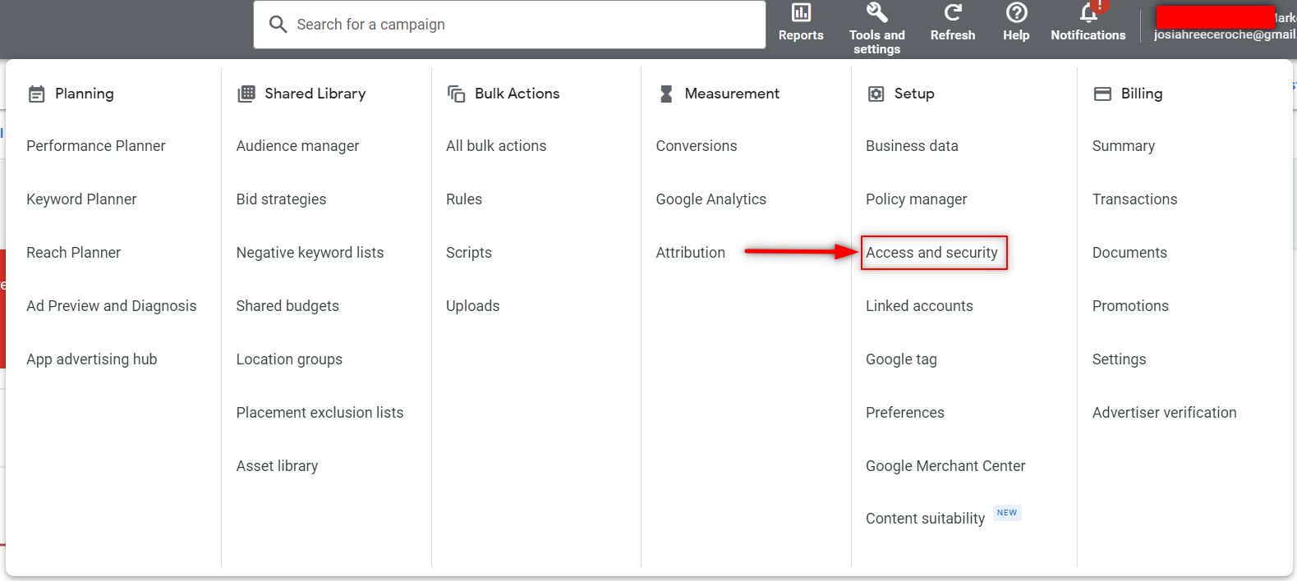1297x581 pixels.
Task: Open Rules under Bulk Actions
Action: (464, 199)
